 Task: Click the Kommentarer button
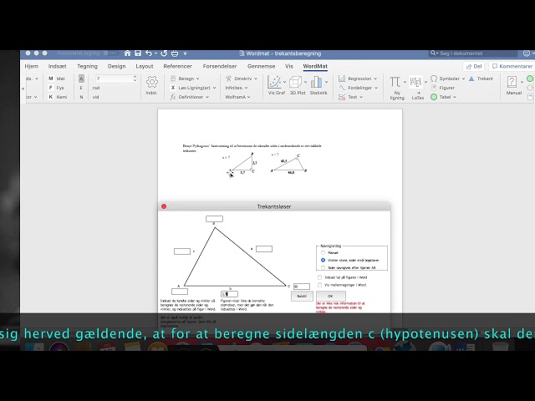pyautogui.click(x=512, y=66)
